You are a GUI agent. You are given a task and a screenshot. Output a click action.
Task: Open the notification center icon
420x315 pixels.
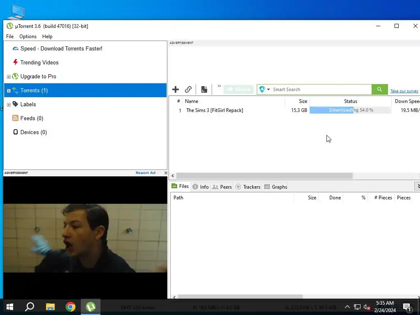click(x=407, y=307)
